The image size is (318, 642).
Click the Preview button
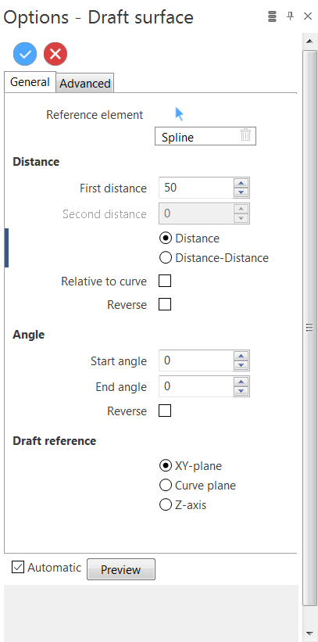tap(121, 569)
